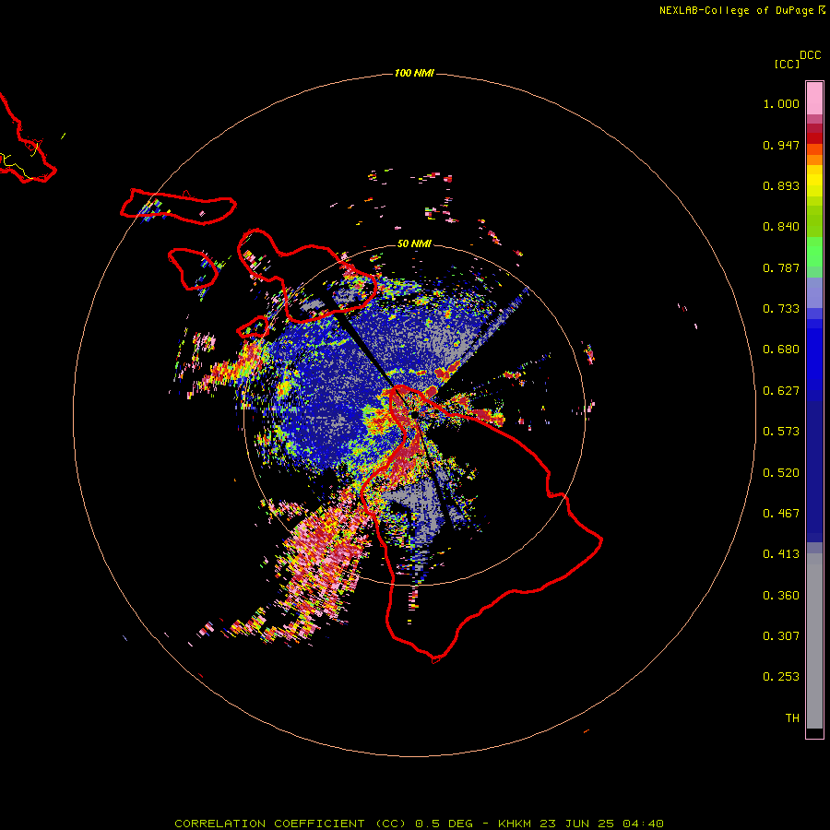Click the 0.680 colorbar value
Viewport: 830px width, 830px height.
click(x=781, y=350)
